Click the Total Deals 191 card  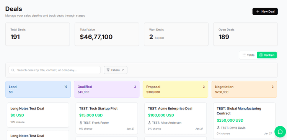pos(38,34)
